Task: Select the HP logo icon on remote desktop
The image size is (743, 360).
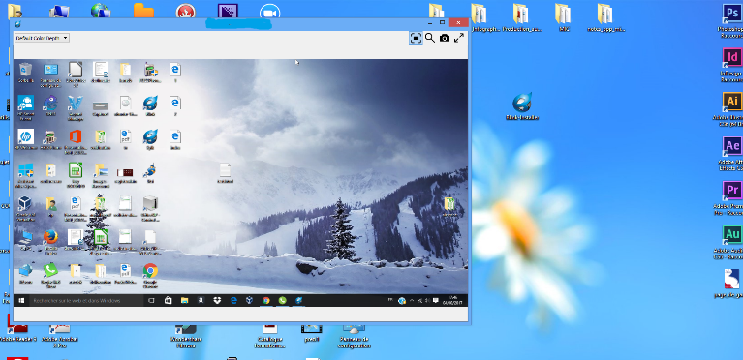Action: click(25, 139)
